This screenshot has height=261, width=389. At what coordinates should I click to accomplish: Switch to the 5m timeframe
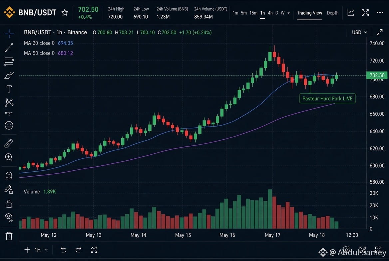243,13
